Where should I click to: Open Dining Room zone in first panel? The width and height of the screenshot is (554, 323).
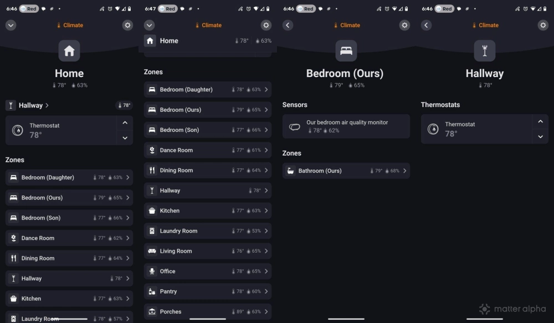(x=69, y=258)
